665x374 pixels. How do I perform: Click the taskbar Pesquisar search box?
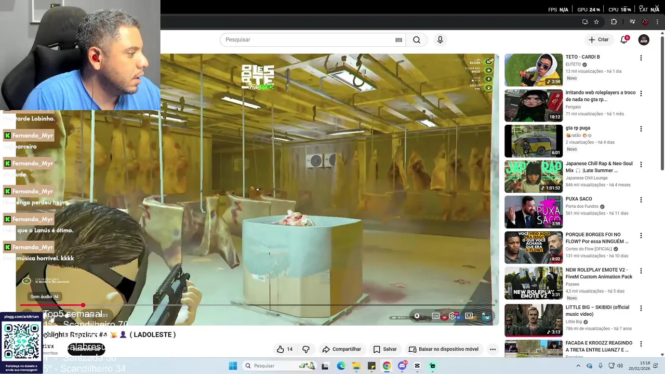(x=280, y=366)
